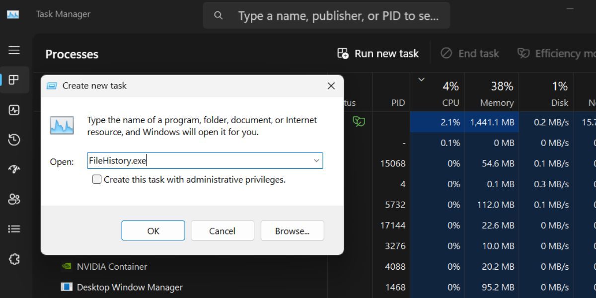
Task: Click Run new task in toolbar
Action: (x=378, y=54)
